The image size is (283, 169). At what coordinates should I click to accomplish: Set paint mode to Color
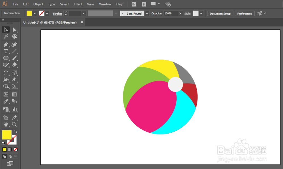pos(4,149)
